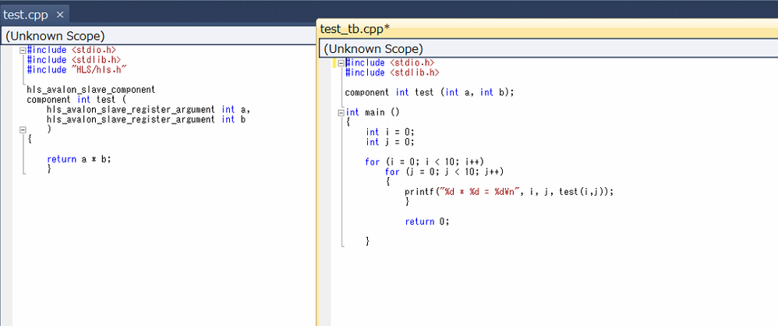Place cursor on "int i = 0;" line

point(390,132)
